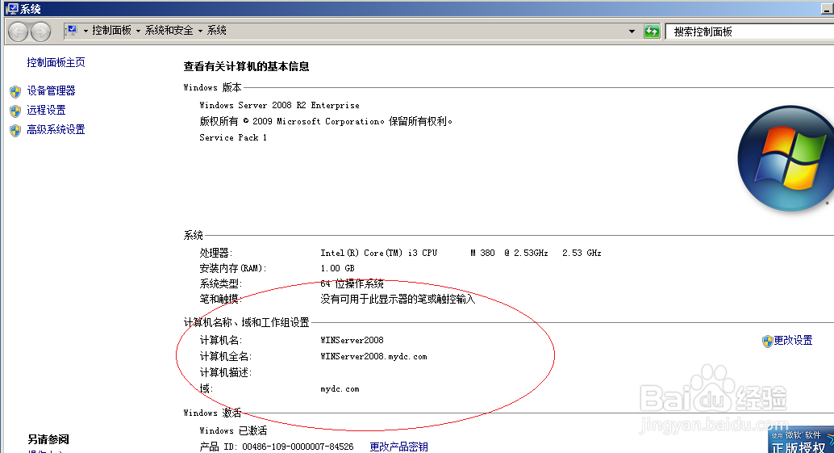
Task: Open 远程设置 from the sidebar
Action: [x=46, y=110]
